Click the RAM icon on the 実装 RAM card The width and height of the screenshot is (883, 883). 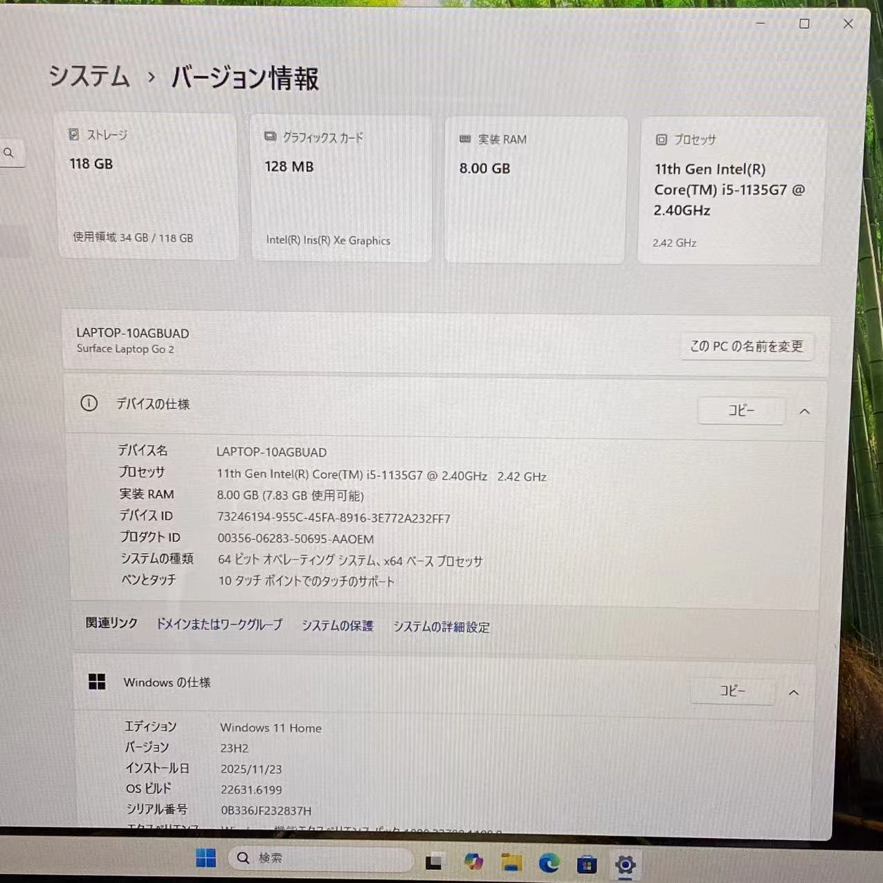[465, 138]
